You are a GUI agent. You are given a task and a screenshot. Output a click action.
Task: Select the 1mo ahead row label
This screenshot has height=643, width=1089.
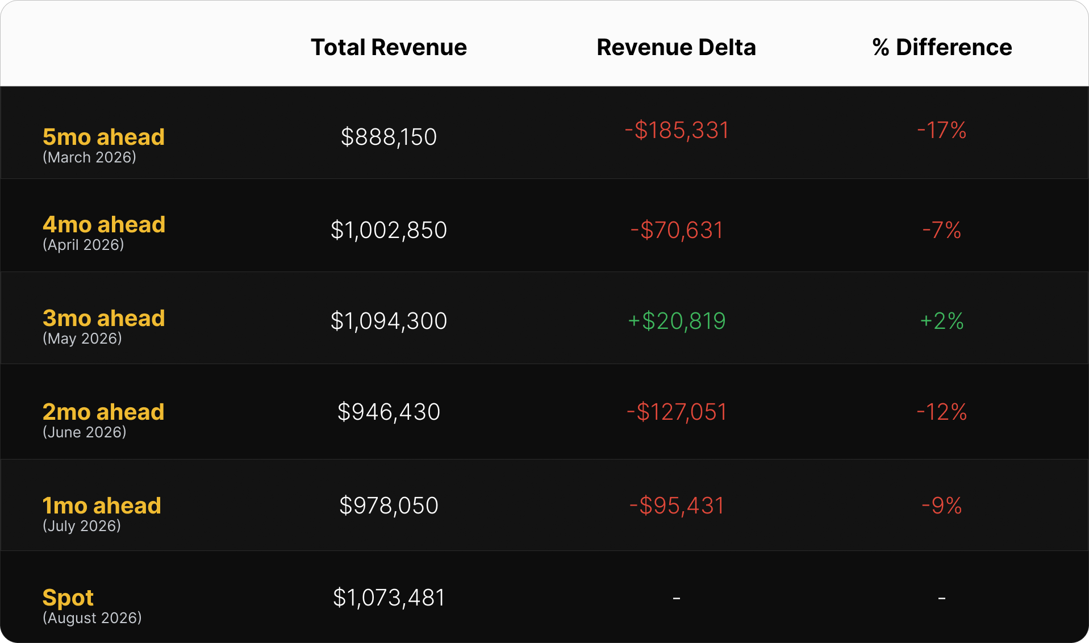[102, 506]
